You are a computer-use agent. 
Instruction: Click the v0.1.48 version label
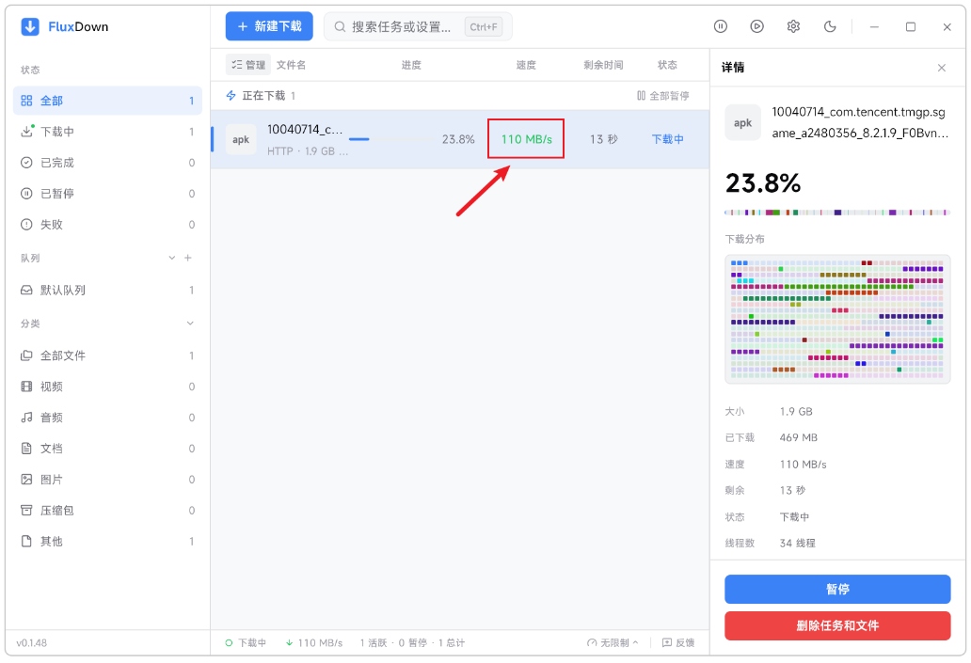click(x=32, y=642)
